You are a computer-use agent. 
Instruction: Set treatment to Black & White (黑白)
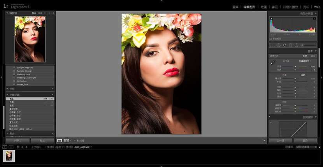(313, 56)
